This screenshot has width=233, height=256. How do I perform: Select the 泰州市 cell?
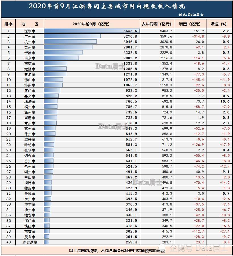pyautogui.click(x=30, y=199)
